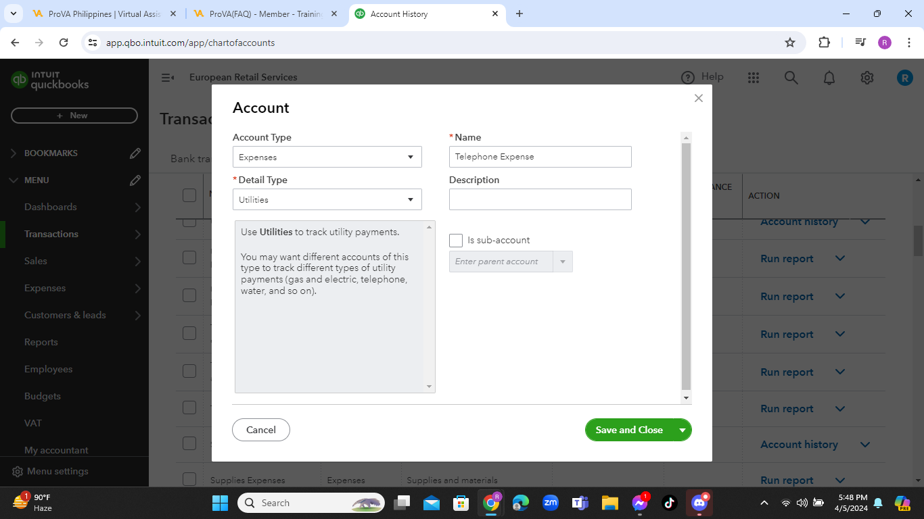Screen dimensions: 924x519
Task: Launch Zoom from the taskbar
Action: tap(551, 503)
